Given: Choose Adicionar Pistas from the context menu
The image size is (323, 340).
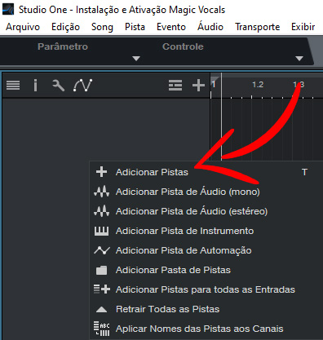Looking at the screenshot, I should [206, 172].
